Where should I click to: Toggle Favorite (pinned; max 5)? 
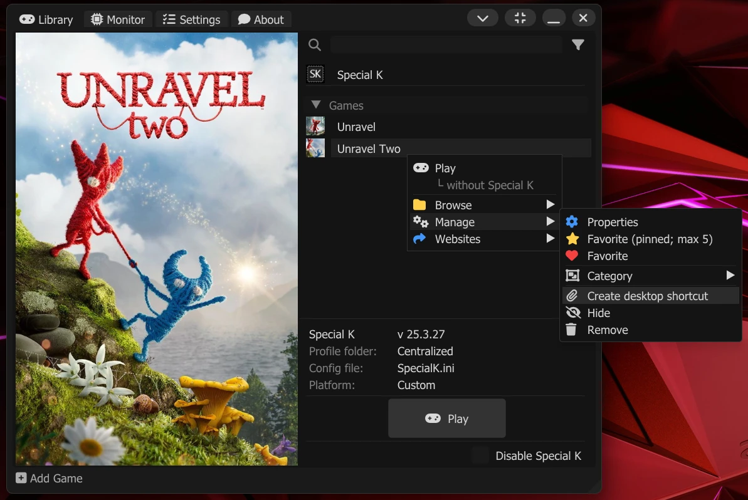pos(651,239)
